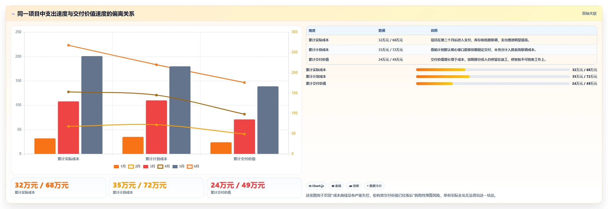
Task: Click the Chart.js chip
Action: 316,186
